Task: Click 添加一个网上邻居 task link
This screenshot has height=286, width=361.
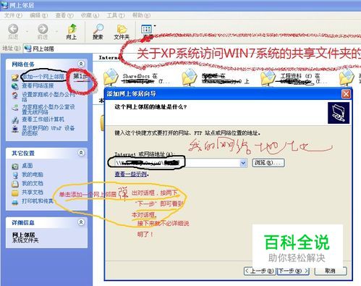Action: [43, 77]
